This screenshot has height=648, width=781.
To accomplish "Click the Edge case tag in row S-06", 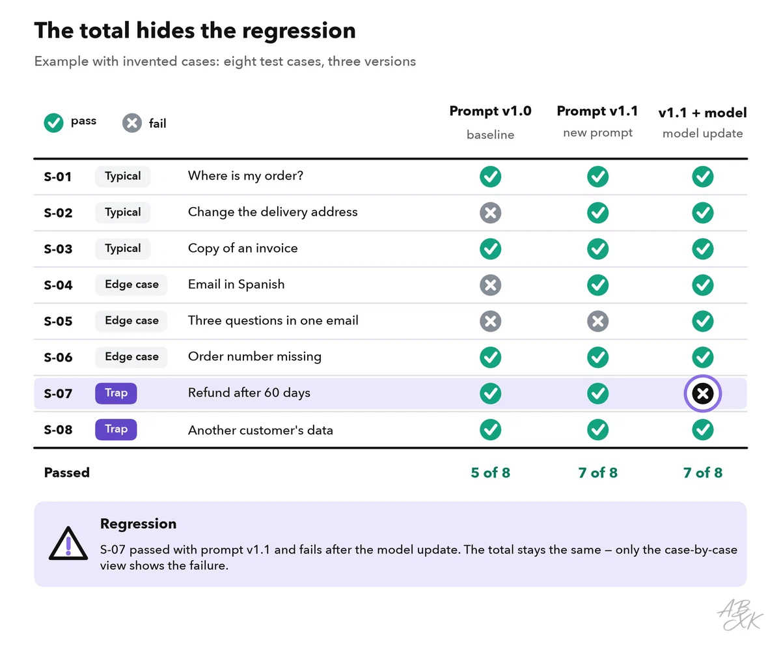I will (131, 357).
